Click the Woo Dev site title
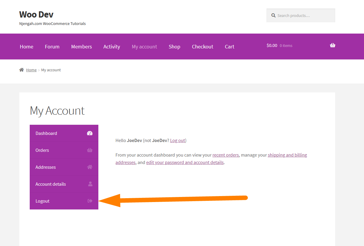The image size is (364, 246). pyautogui.click(x=36, y=14)
